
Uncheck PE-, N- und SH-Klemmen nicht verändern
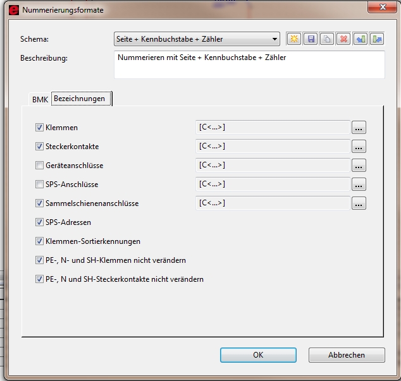pyautogui.click(x=39, y=260)
